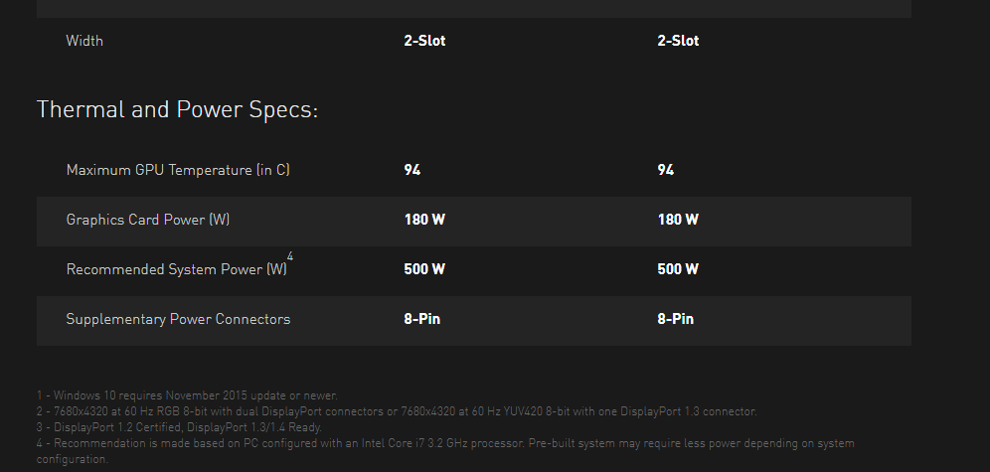
Task: Click the second column 500 W value
Action: pos(678,269)
